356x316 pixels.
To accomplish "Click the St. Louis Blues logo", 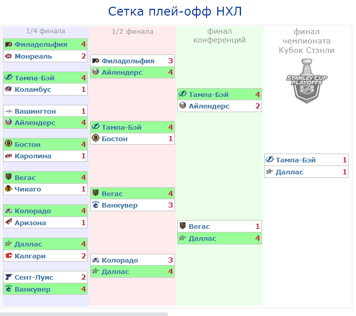I will click(8, 278).
